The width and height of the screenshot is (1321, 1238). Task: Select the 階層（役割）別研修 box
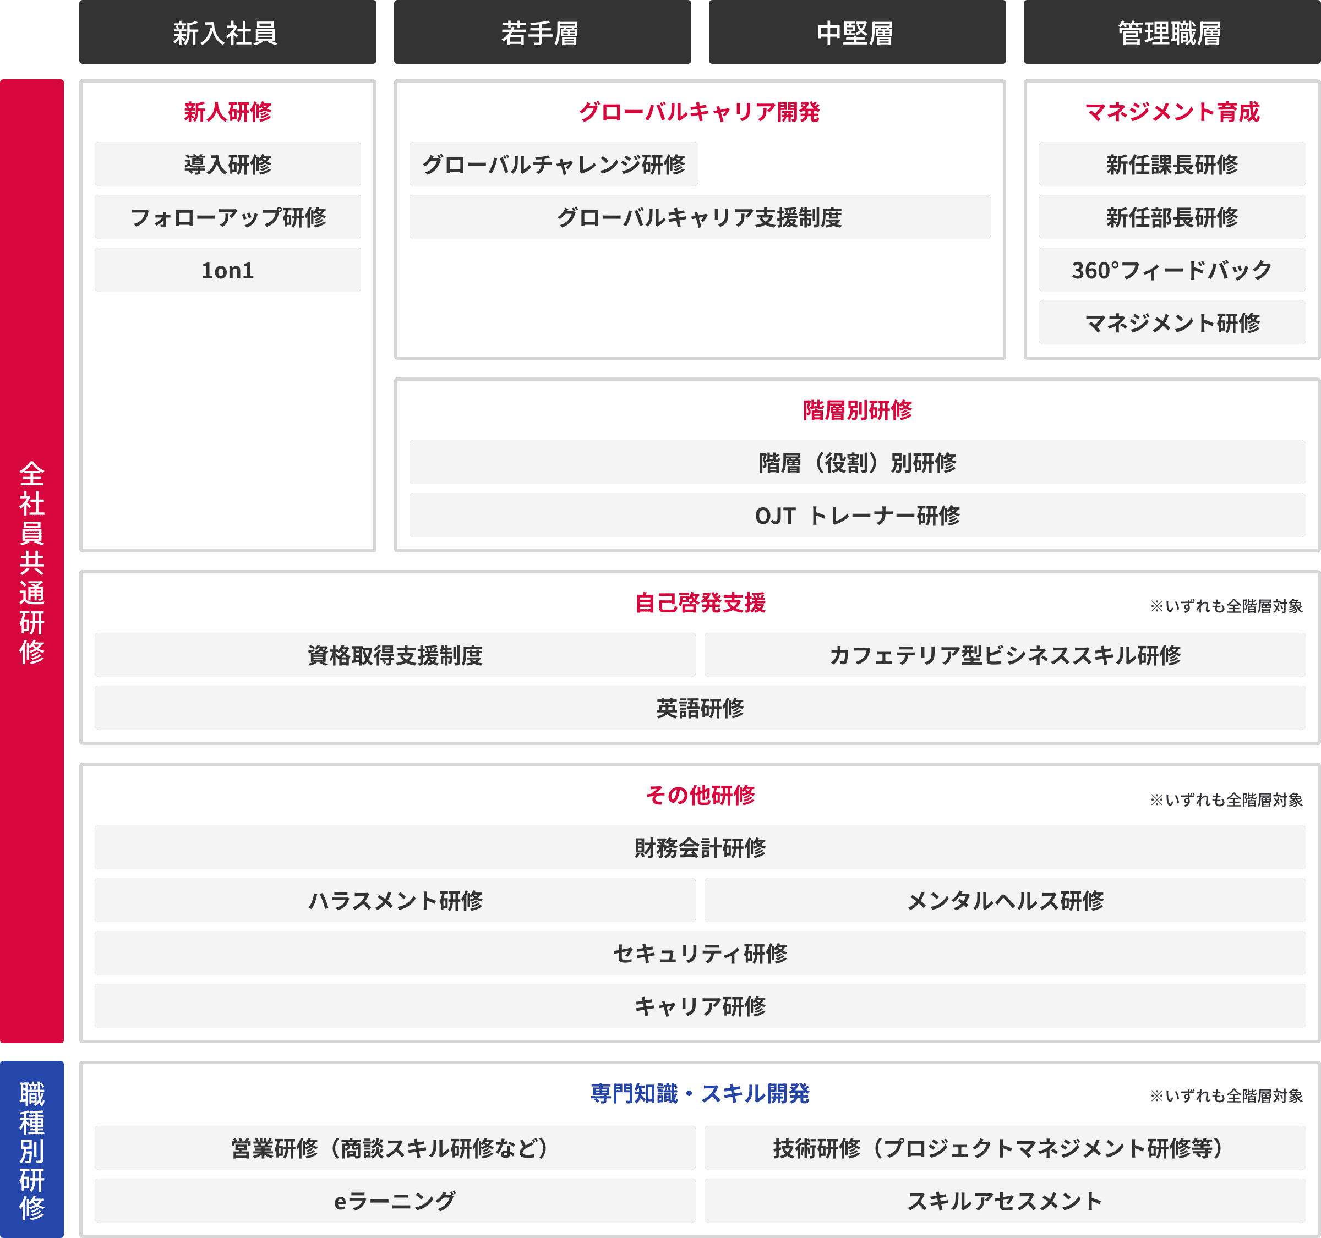[x=857, y=462]
